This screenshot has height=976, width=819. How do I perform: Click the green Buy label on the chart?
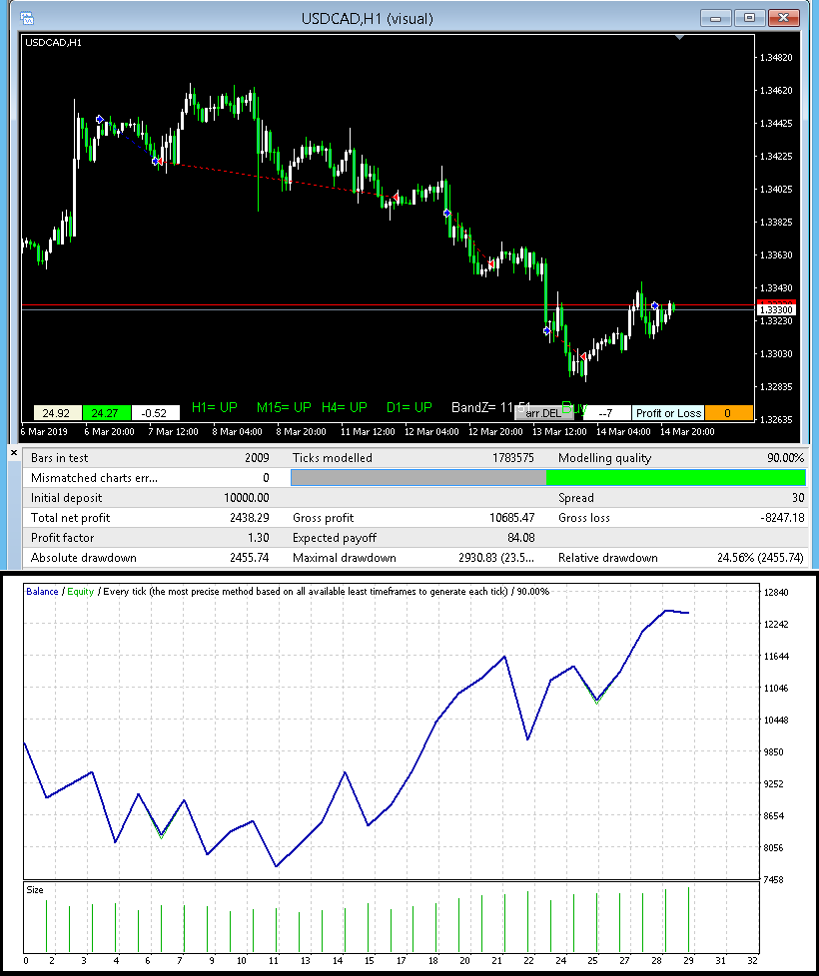[x=574, y=408]
